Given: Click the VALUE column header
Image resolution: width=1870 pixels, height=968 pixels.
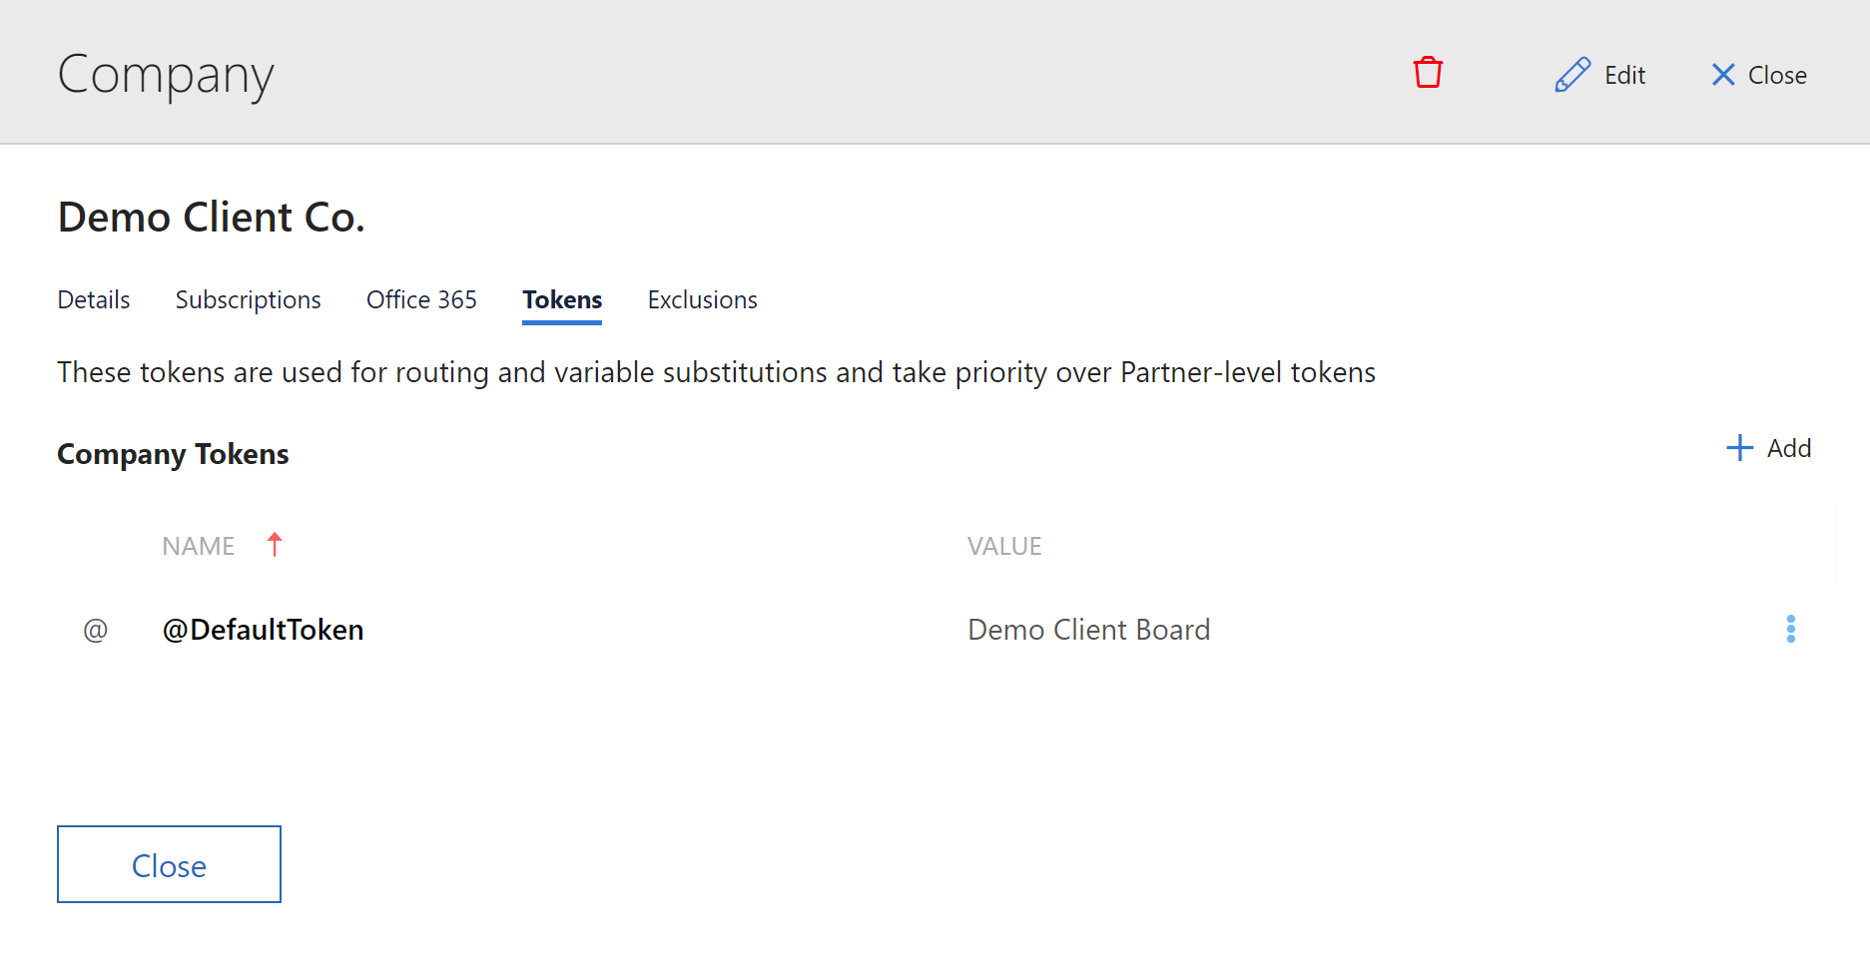Looking at the screenshot, I should pos(1004,546).
